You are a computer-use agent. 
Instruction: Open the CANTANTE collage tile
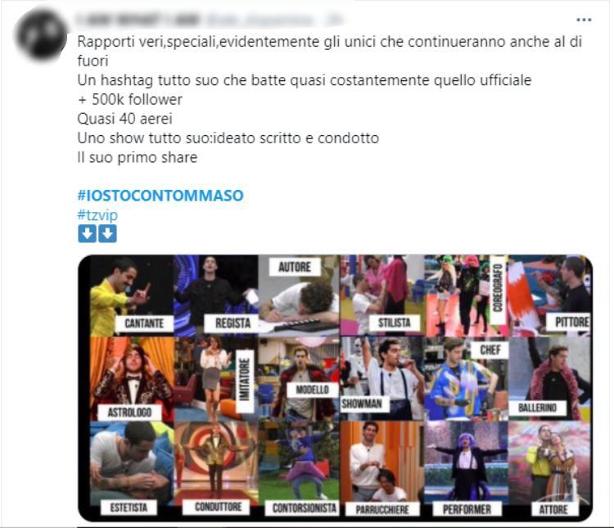pos(132,296)
